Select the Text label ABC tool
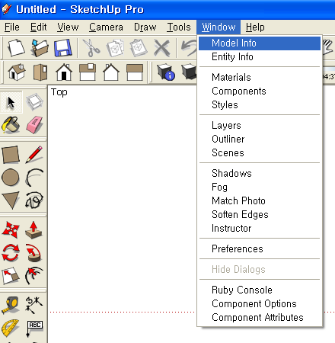Screen dimensions: 335x343 (x=34, y=329)
